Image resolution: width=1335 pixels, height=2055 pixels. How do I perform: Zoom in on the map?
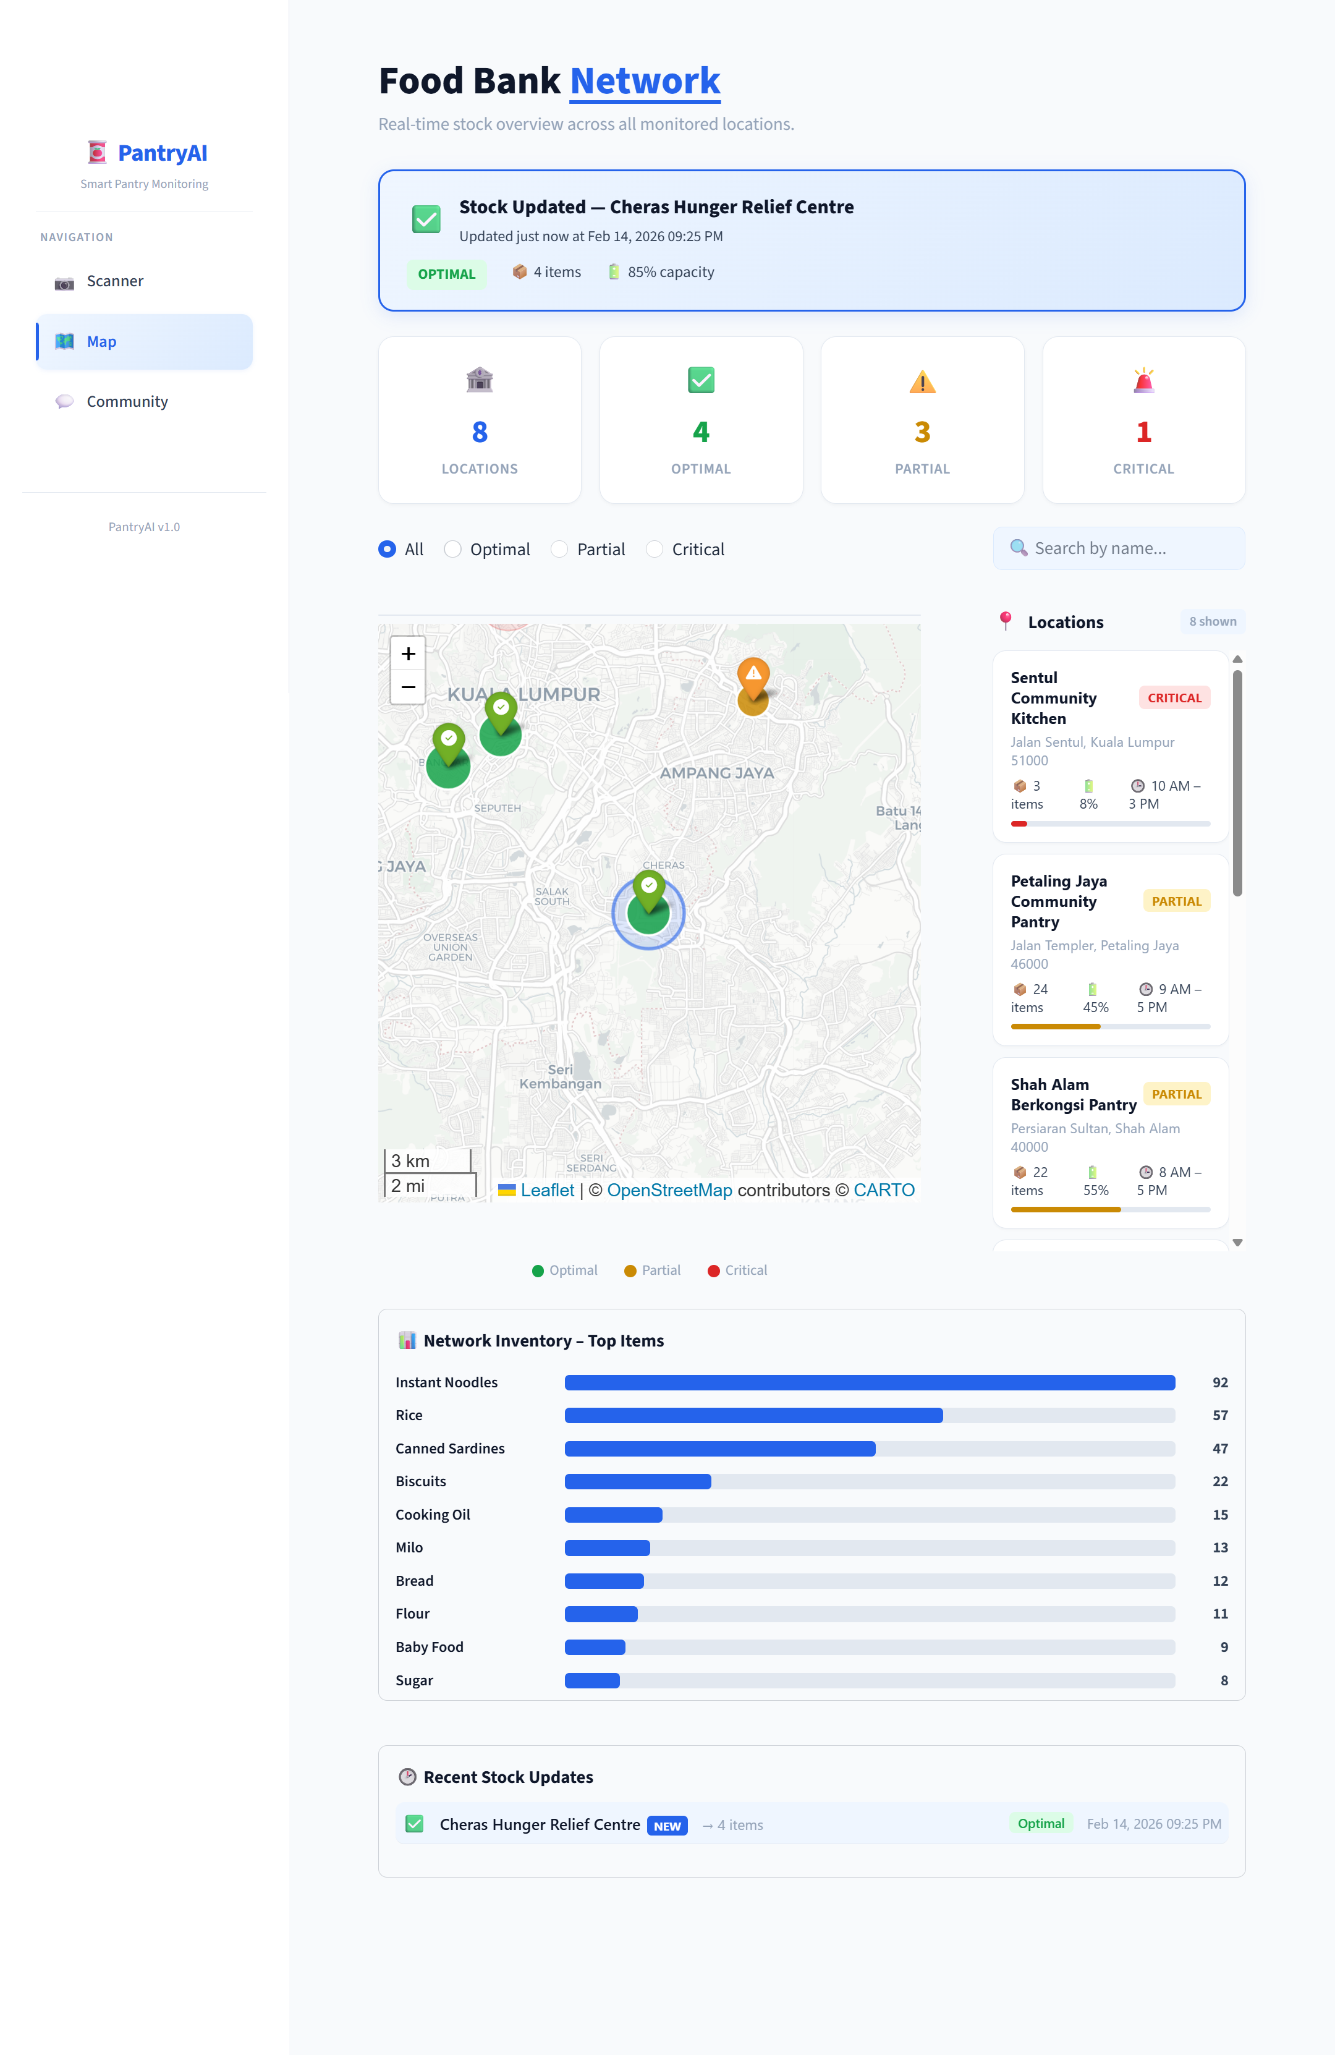408,653
